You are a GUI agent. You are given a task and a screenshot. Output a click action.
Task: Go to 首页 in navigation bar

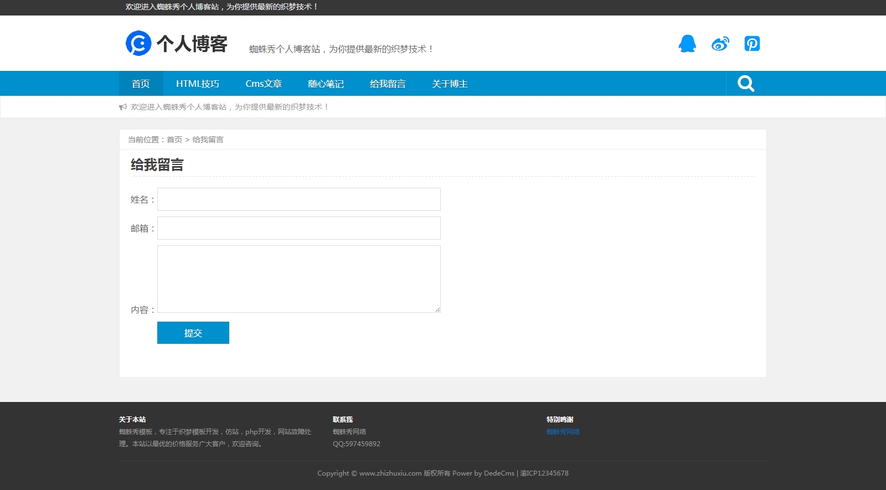click(141, 84)
